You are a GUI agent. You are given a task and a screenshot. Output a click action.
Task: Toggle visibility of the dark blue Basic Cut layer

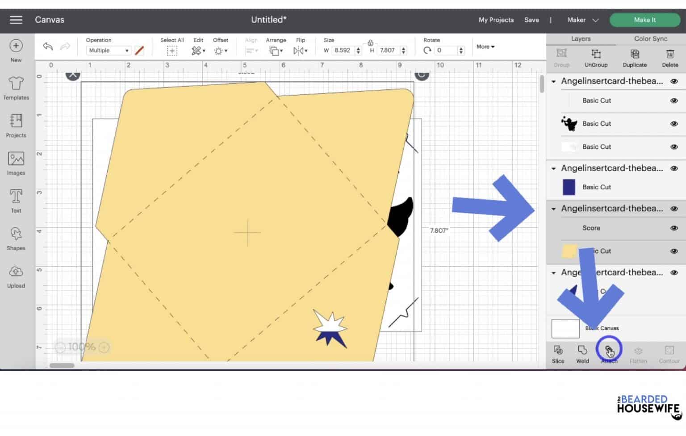click(673, 187)
